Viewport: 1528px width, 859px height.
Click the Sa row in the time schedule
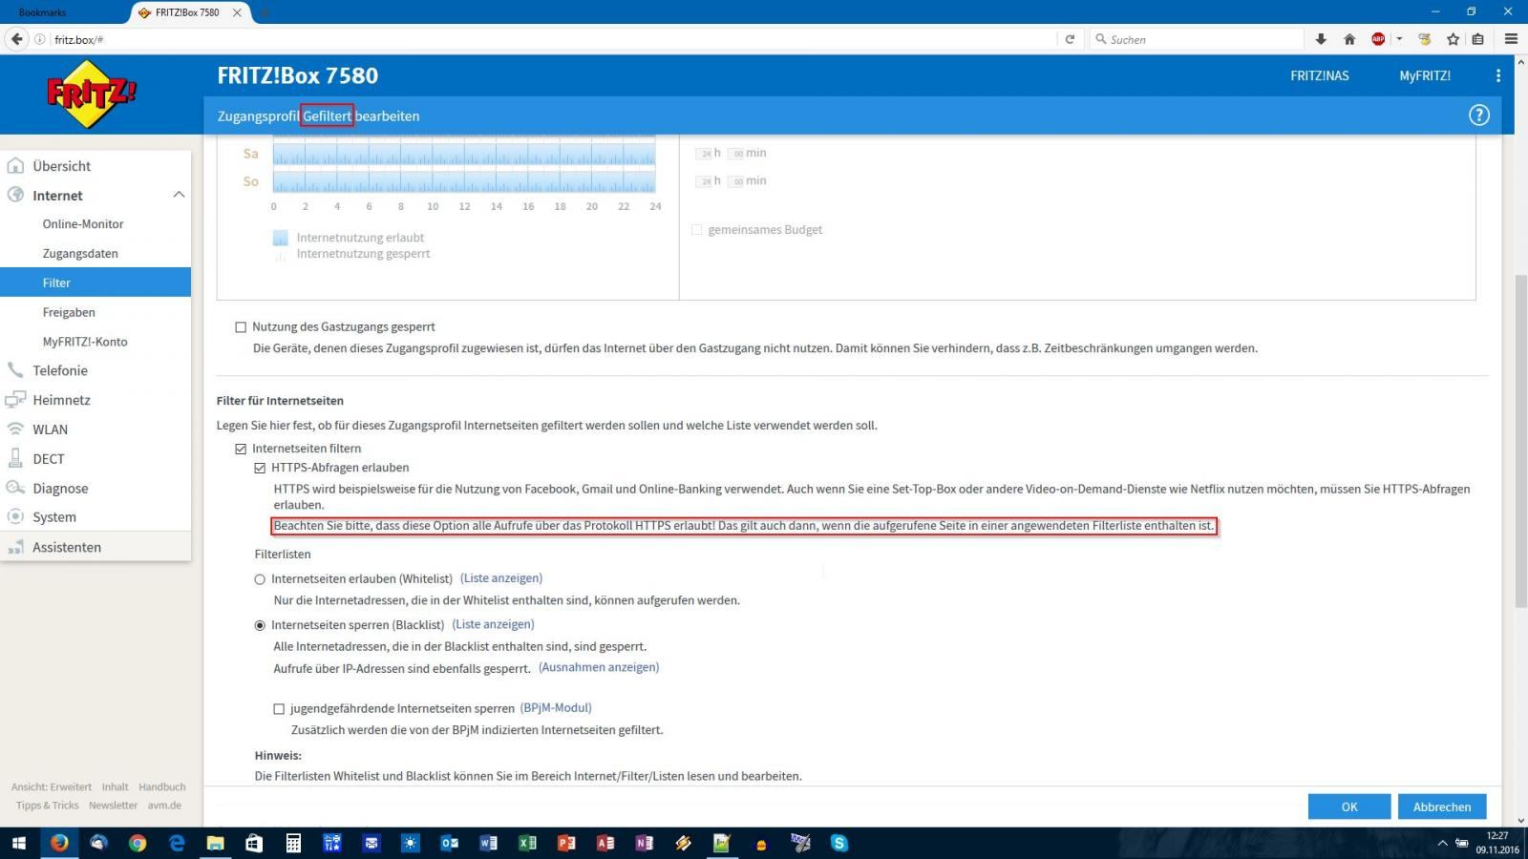click(x=464, y=154)
